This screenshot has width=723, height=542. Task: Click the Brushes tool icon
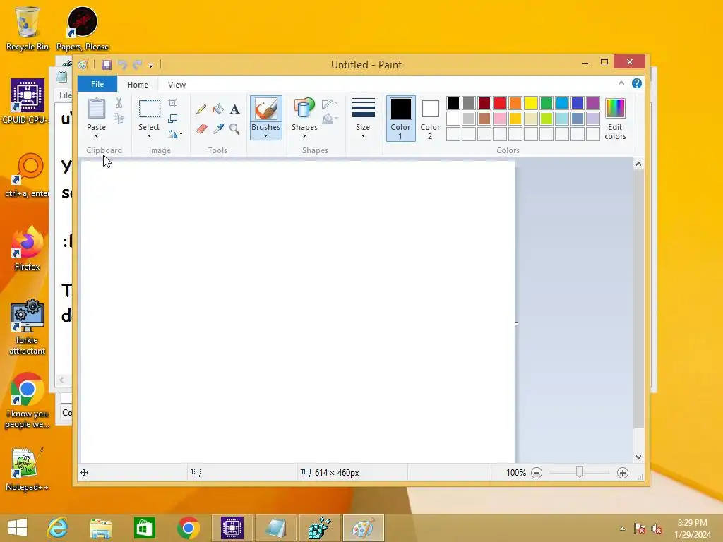(x=266, y=109)
